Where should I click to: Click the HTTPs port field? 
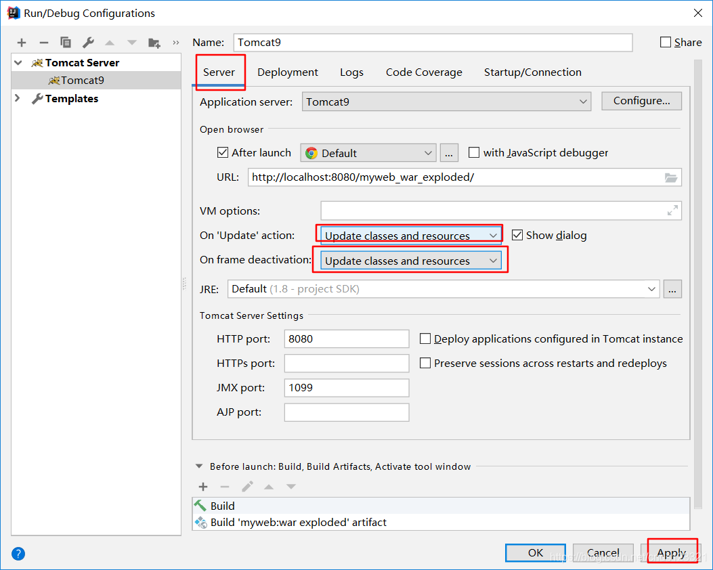(347, 363)
